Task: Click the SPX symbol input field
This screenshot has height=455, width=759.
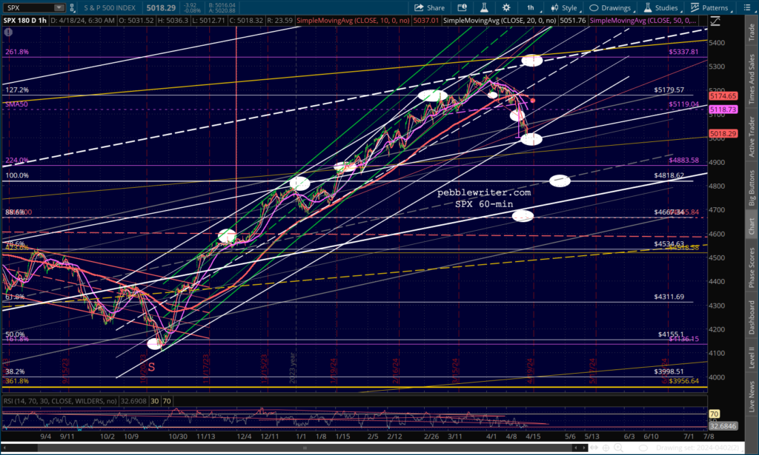Action: [x=28, y=7]
